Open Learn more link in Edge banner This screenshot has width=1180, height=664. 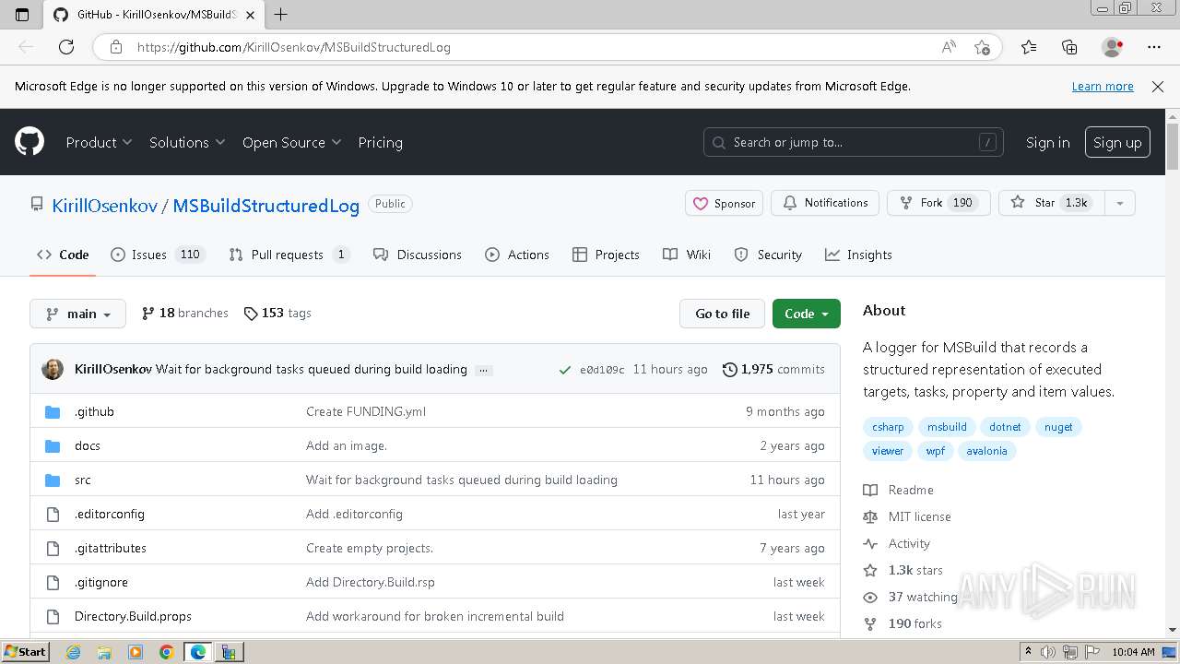tap(1103, 86)
